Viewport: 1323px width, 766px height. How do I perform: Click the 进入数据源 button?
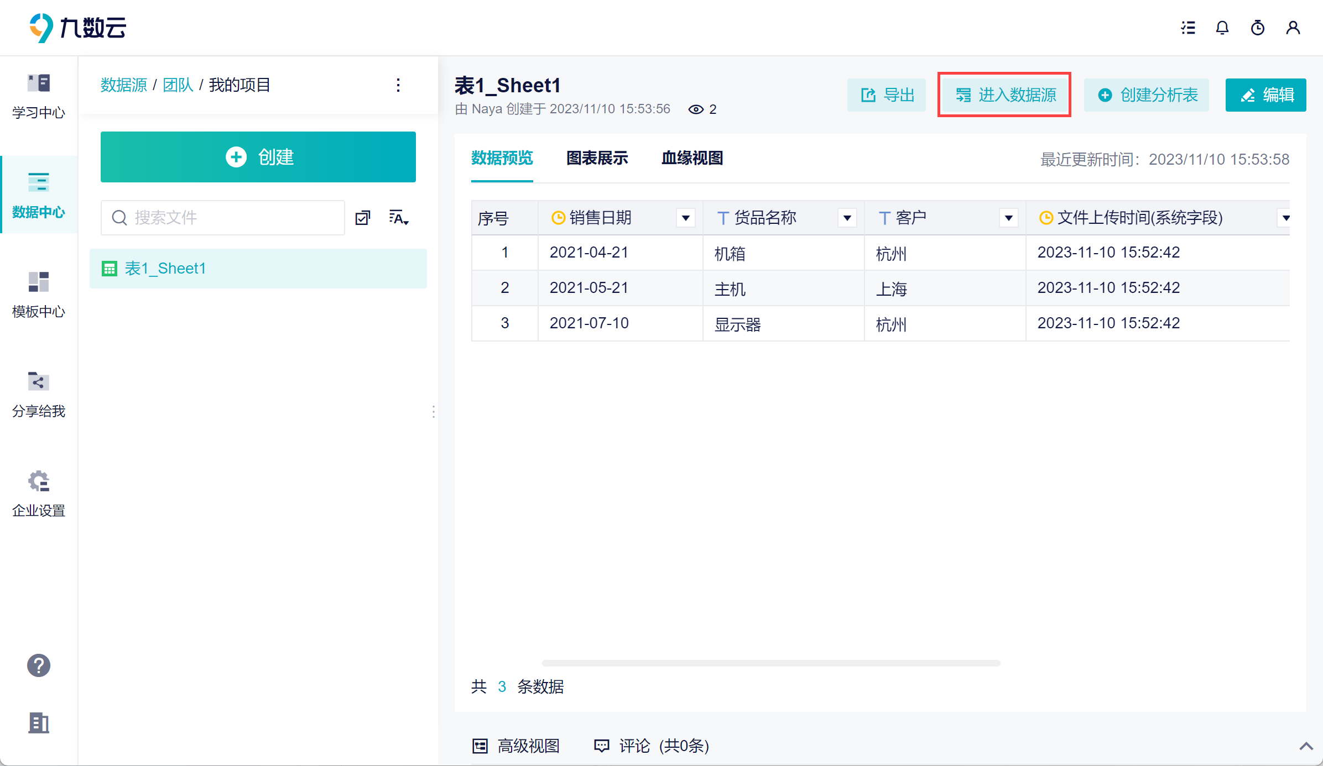click(x=1005, y=95)
